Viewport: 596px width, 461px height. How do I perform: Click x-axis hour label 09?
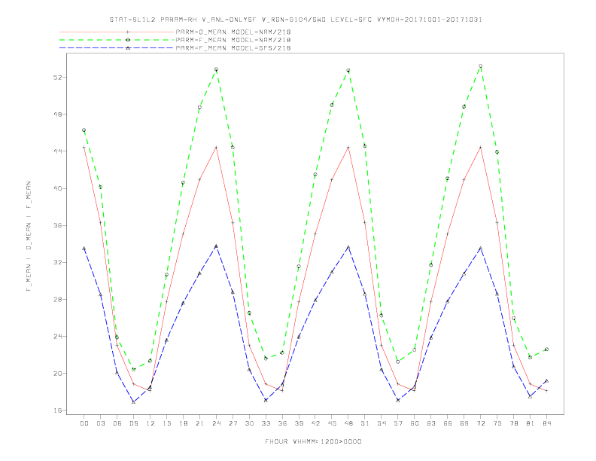(x=133, y=423)
